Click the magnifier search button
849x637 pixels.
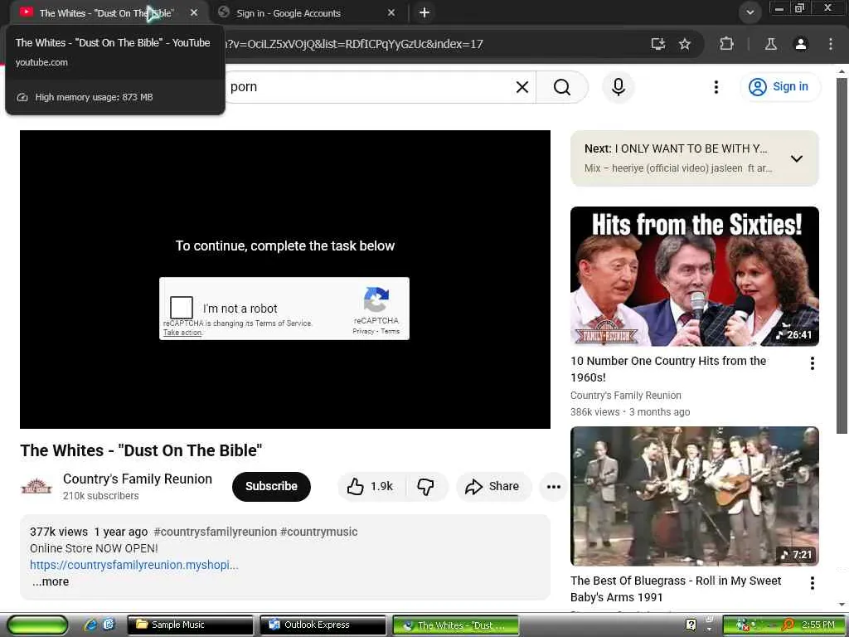pos(562,86)
